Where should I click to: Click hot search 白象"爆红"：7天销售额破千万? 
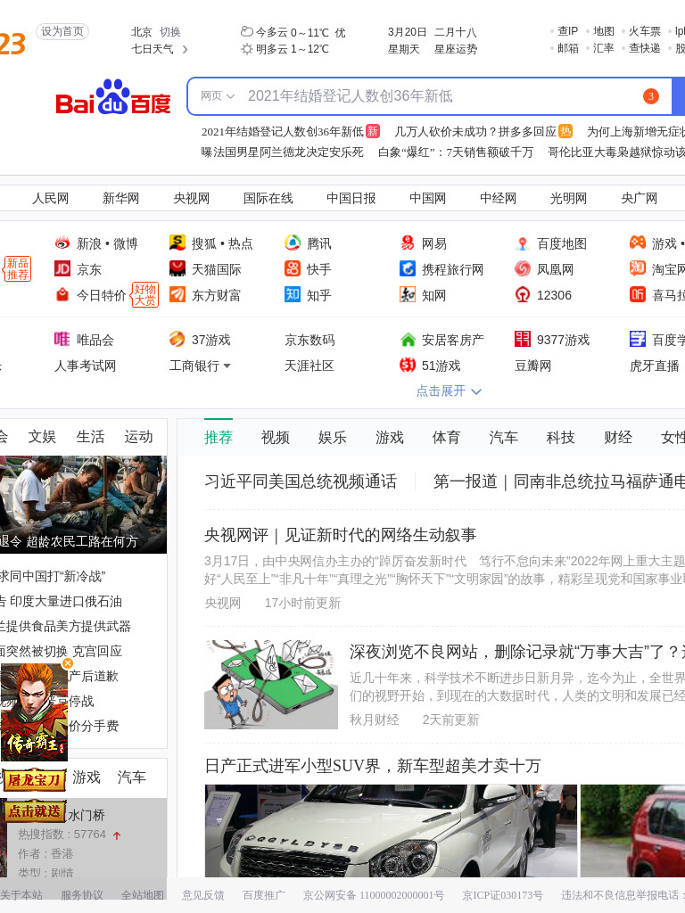[x=456, y=152]
